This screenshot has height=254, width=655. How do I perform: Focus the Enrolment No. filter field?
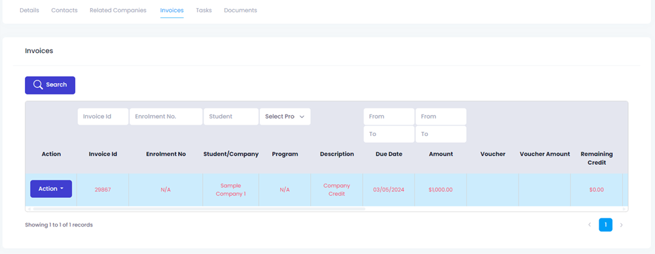click(166, 117)
